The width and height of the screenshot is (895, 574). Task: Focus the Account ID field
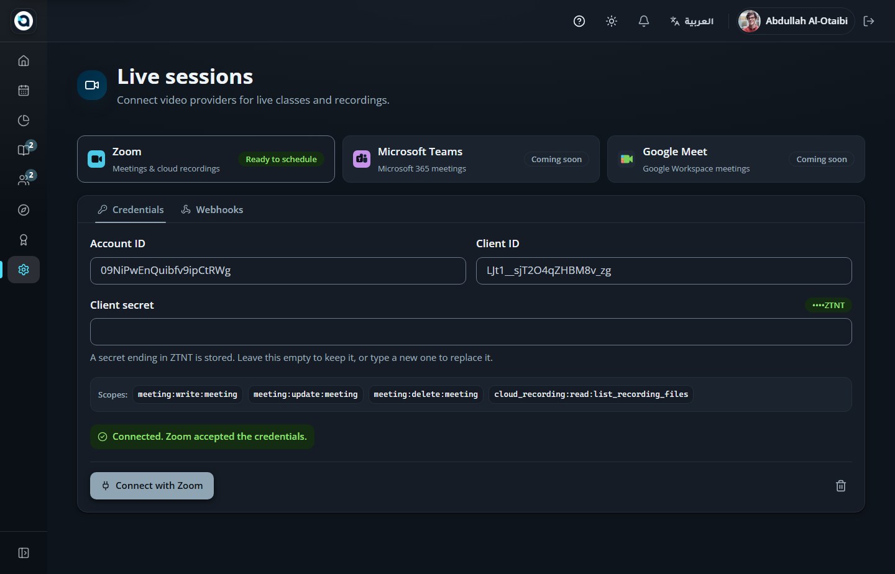(278, 271)
